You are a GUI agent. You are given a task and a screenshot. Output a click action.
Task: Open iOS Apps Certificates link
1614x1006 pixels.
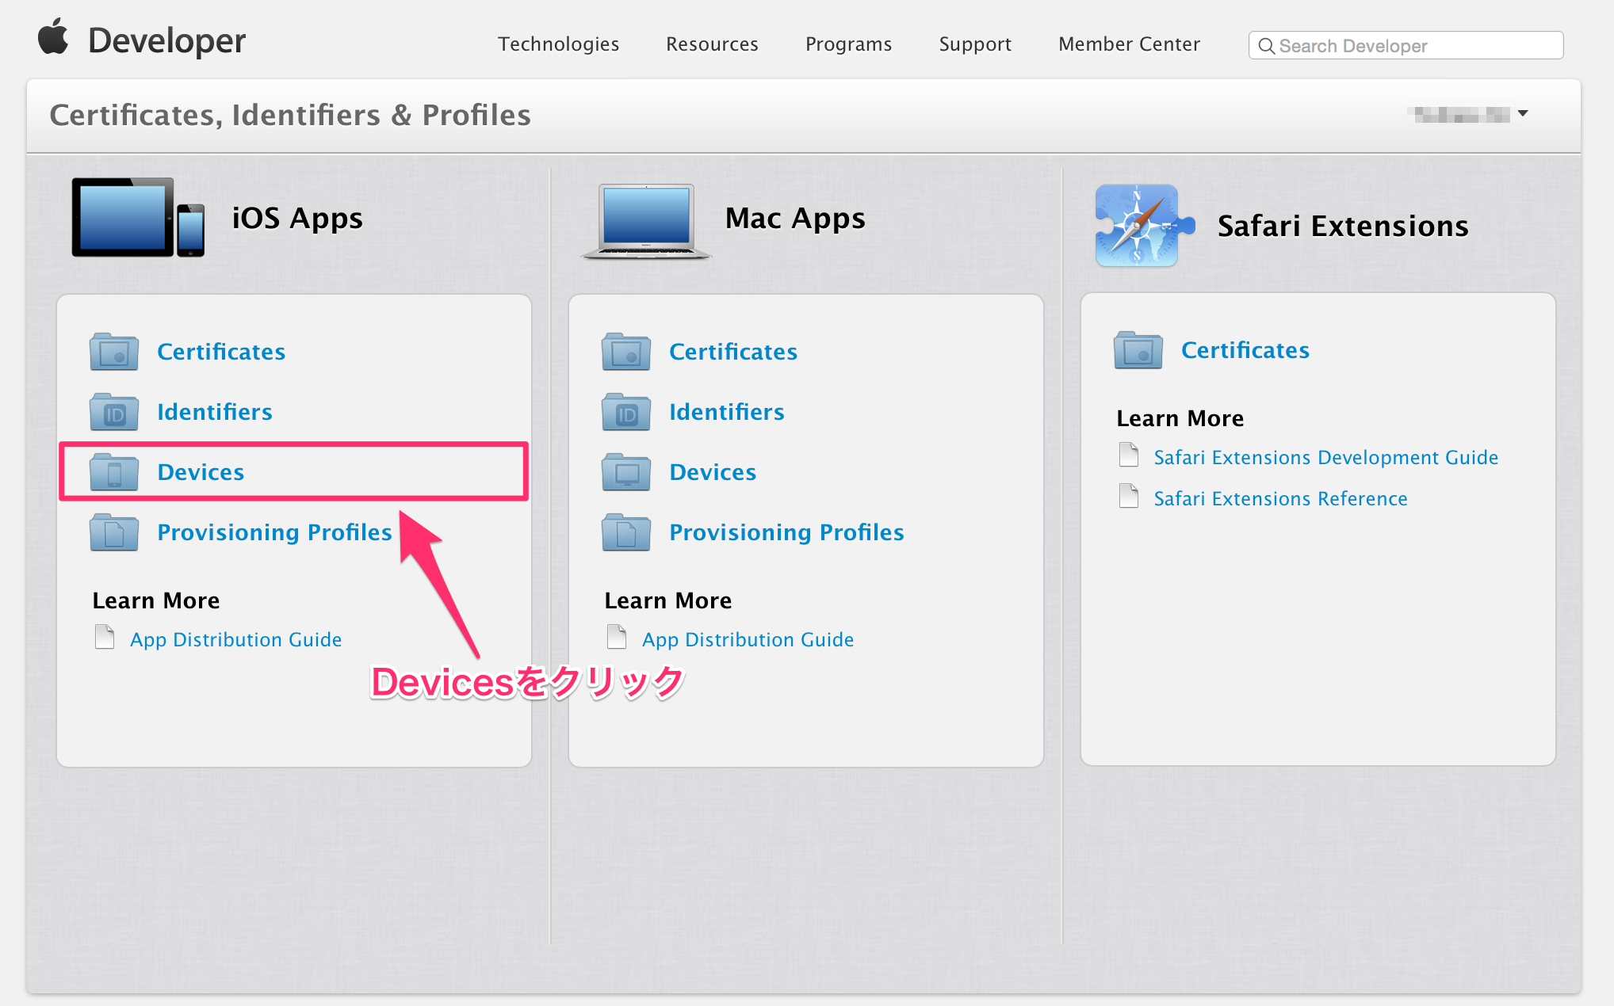point(221,351)
